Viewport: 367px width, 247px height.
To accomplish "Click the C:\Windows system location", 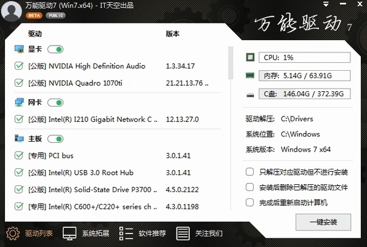I will point(300,134).
